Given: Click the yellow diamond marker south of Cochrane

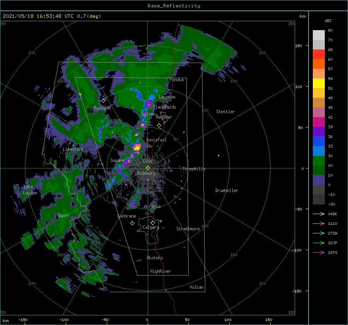Looking at the screenshot, I should tap(132, 223).
